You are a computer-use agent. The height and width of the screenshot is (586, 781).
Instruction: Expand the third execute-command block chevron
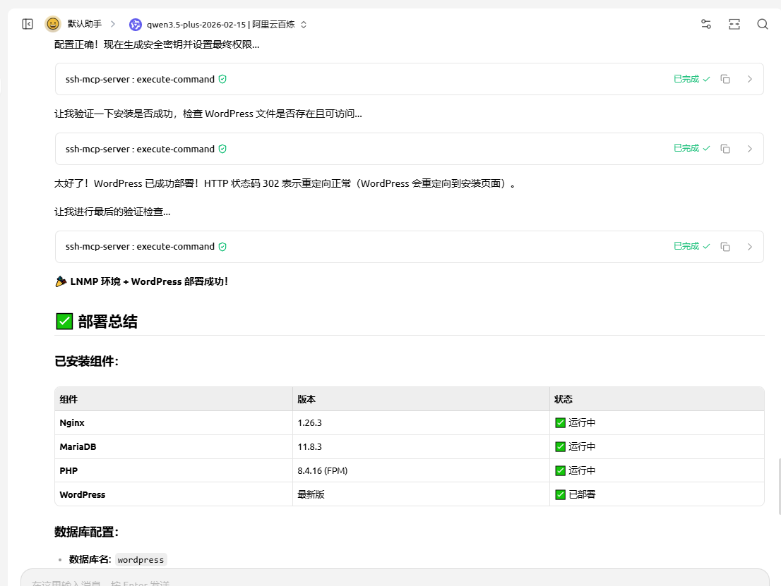coord(750,247)
